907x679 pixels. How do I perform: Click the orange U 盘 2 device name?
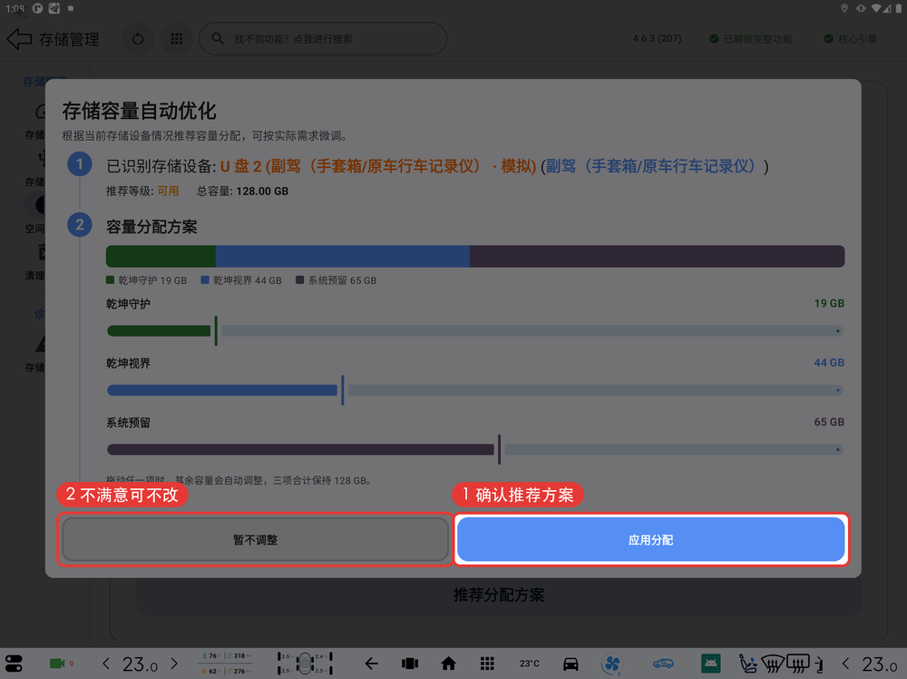pos(378,167)
